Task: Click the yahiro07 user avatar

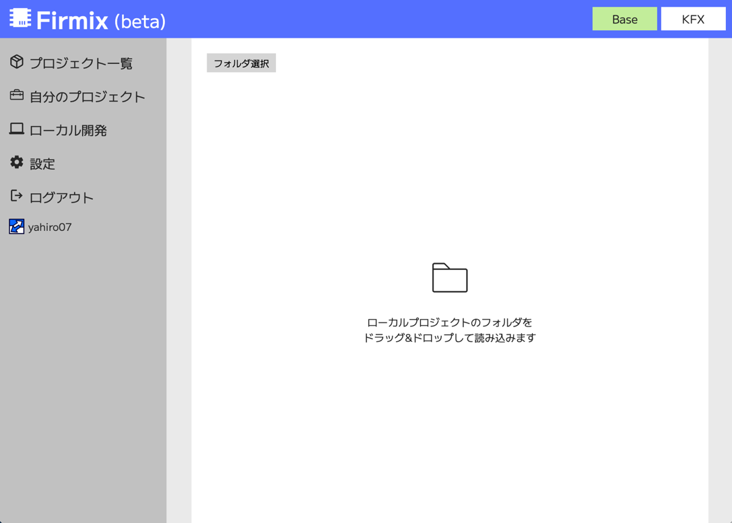Action: click(17, 227)
